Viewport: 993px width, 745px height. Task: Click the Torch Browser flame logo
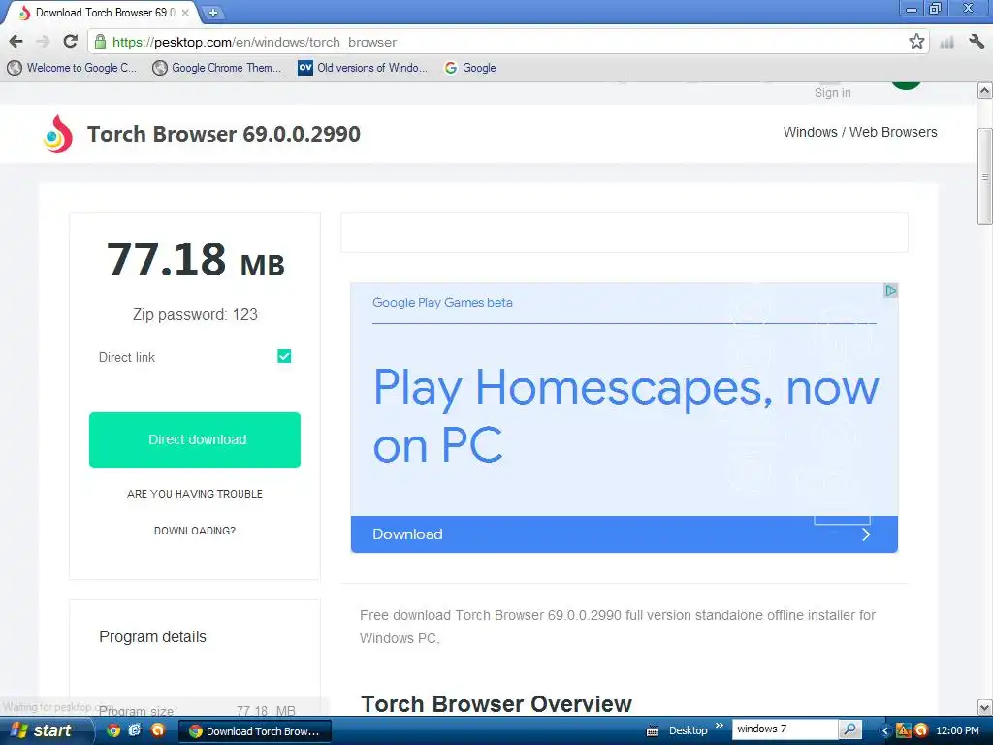(57, 134)
